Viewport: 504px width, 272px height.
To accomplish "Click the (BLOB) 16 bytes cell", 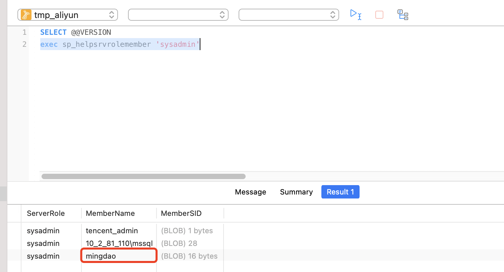I will point(189,256).
